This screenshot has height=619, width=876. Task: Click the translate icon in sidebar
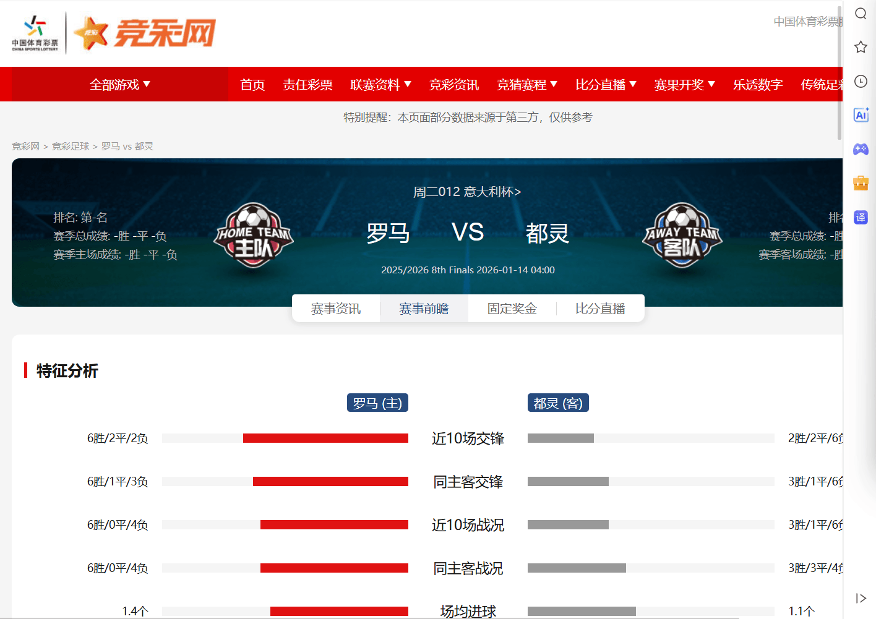[x=861, y=217]
